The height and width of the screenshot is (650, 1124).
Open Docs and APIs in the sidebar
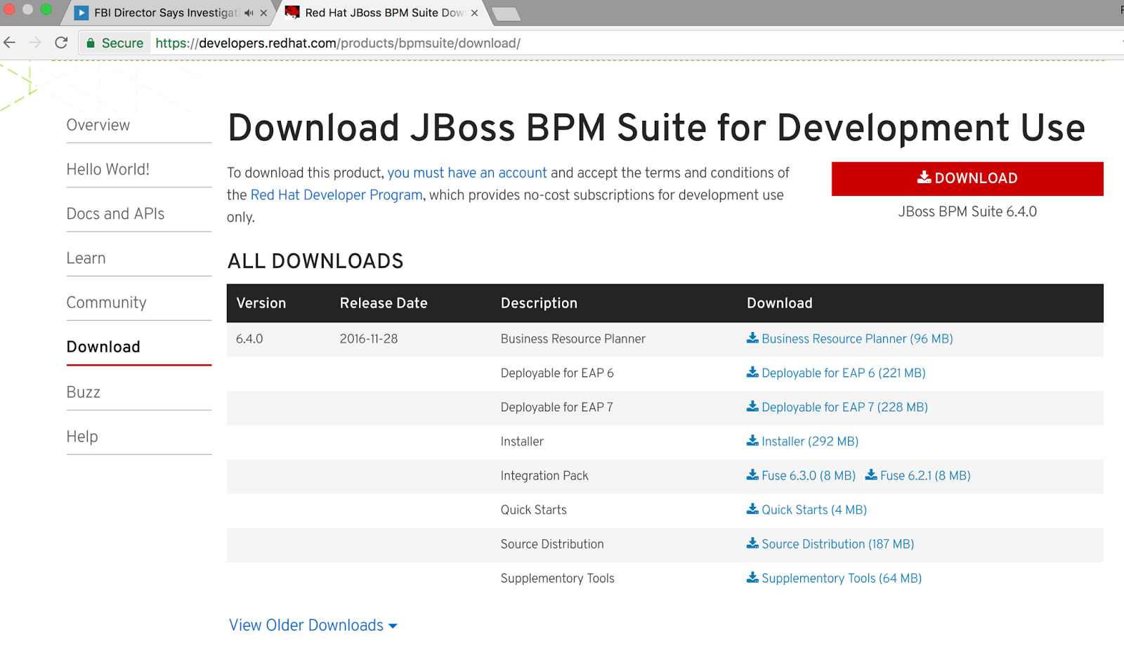click(115, 213)
